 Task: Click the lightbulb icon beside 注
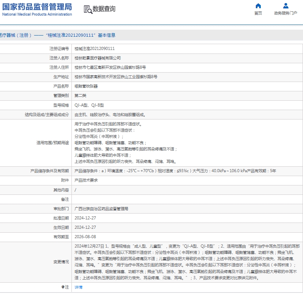pos(63,287)
